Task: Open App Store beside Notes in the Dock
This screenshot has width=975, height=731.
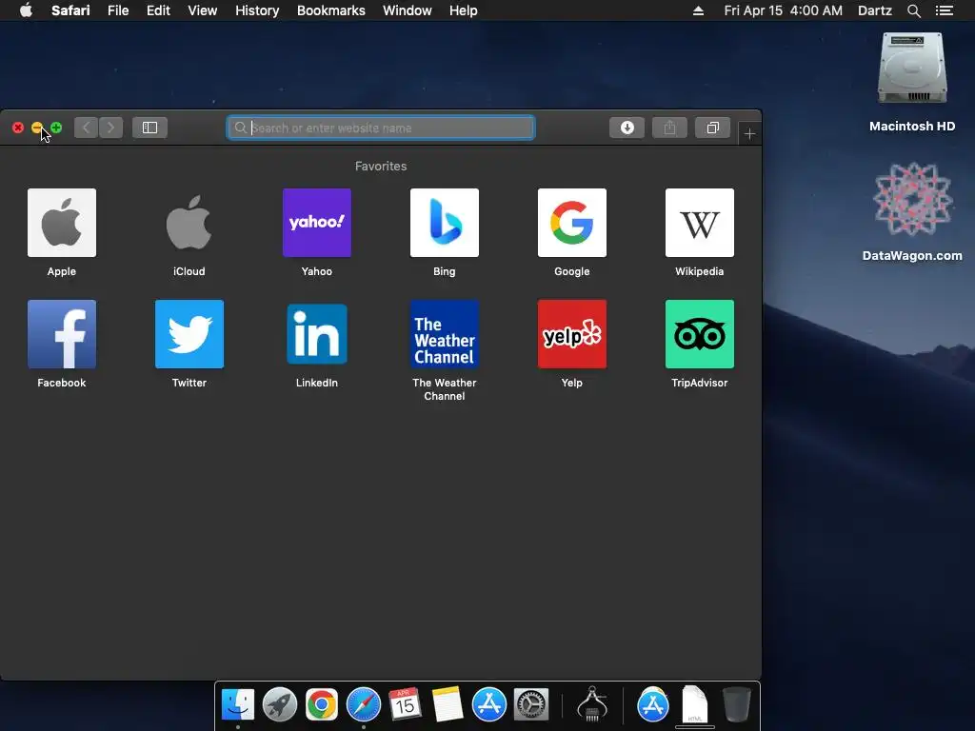Action: coord(489,705)
